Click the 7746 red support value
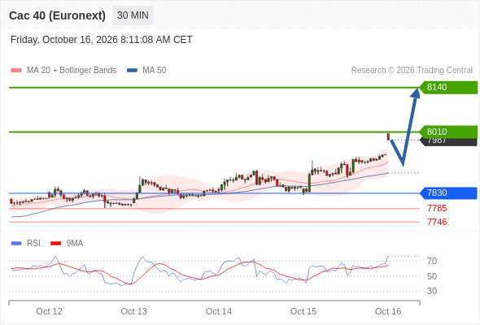This screenshot has width=480, height=325. 437,222
